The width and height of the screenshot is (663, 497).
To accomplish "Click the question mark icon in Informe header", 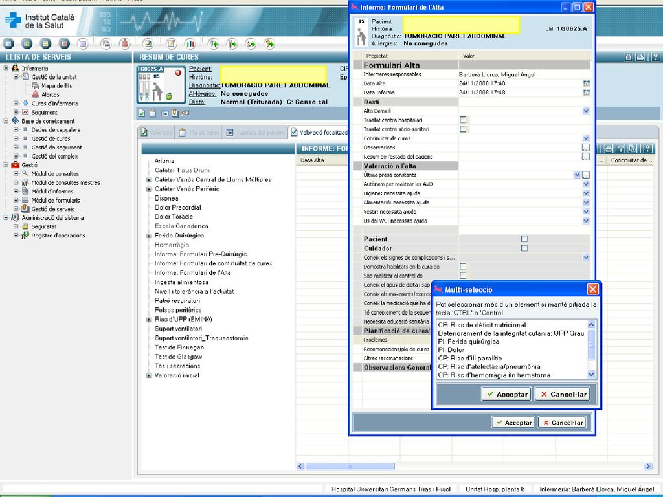I will [x=647, y=148].
